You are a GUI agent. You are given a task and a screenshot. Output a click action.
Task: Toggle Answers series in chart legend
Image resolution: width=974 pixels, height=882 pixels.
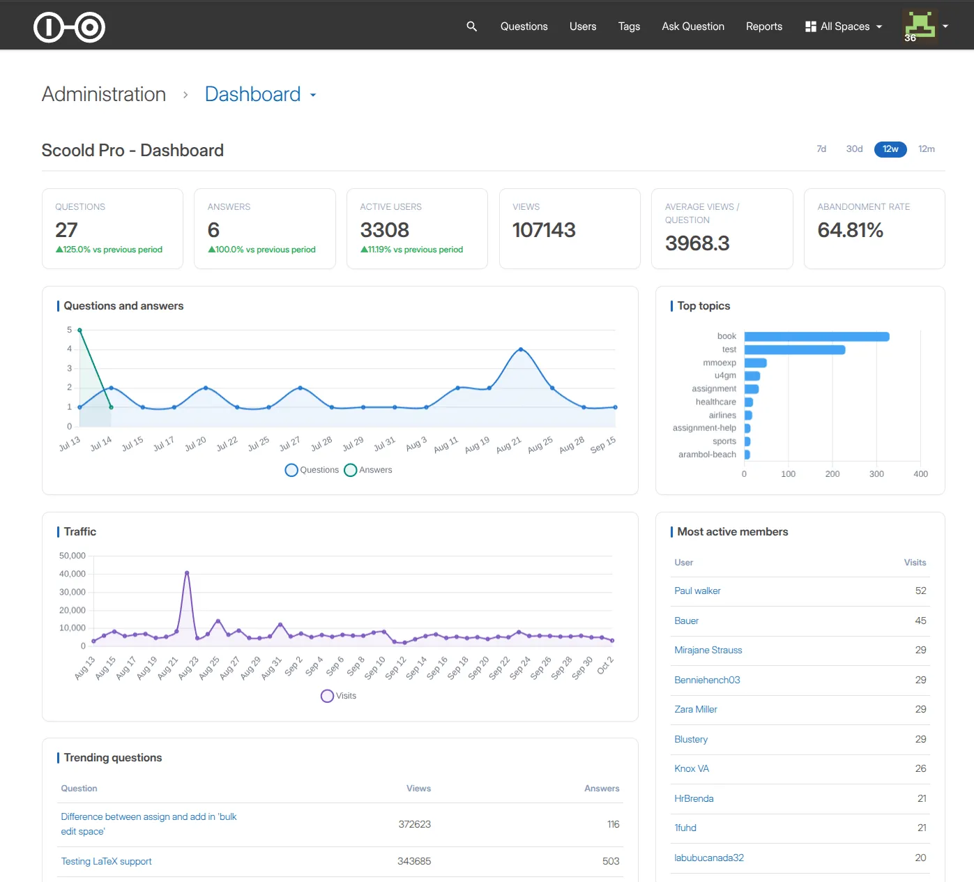tap(368, 470)
